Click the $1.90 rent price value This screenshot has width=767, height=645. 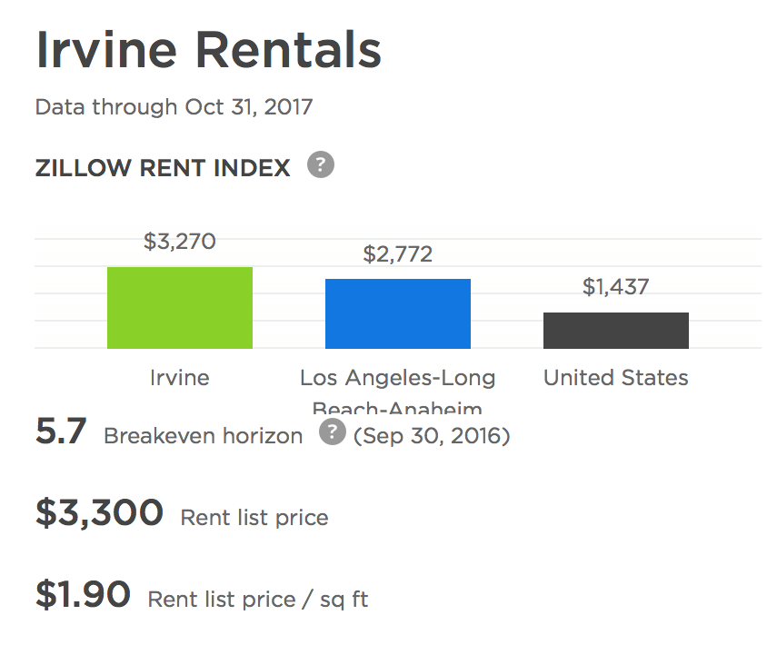pos(84,595)
